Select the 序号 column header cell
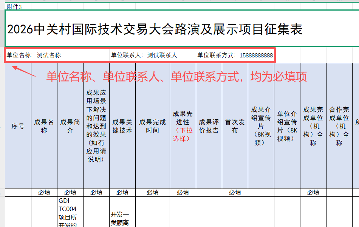Image resolution: width=359 pixels, height=227 pixels. pyautogui.click(x=18, y=126)
